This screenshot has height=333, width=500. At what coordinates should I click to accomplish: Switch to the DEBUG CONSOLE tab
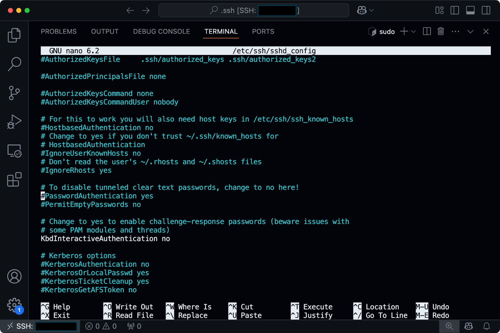tap(162, 32)
